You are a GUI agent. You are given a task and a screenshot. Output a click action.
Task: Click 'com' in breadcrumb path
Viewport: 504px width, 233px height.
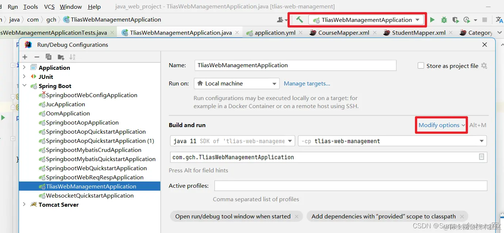tap(33, 20)
